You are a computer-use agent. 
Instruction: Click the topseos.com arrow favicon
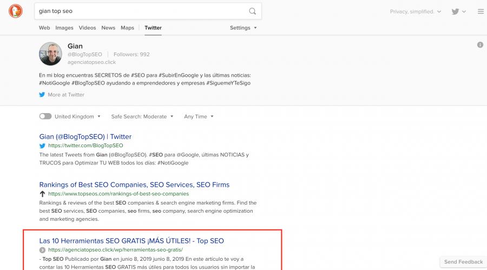tap(42, 194)
